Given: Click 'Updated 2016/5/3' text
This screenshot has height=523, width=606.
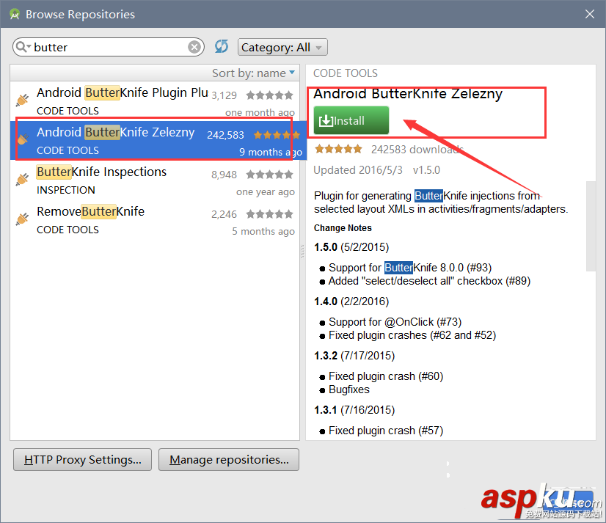Looking at the screenshot, I should point(358,170).
